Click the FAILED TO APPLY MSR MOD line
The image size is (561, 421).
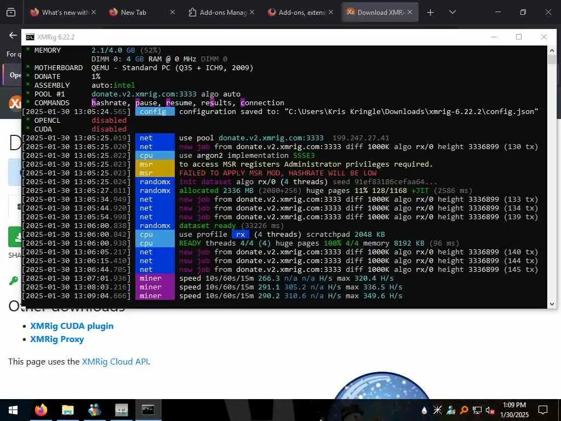pos(278,173)
